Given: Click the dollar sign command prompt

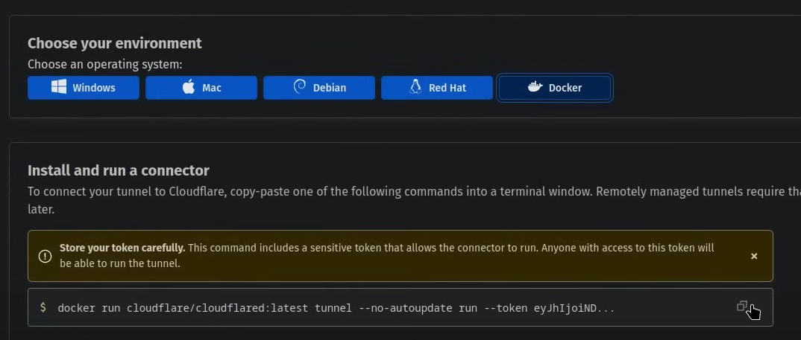Looking at the screenshot, I should click(43, 307).
